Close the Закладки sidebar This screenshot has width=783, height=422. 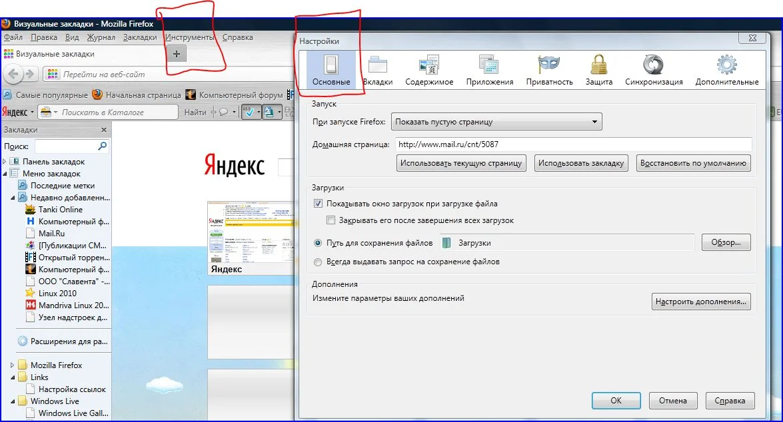click(104, 130)
